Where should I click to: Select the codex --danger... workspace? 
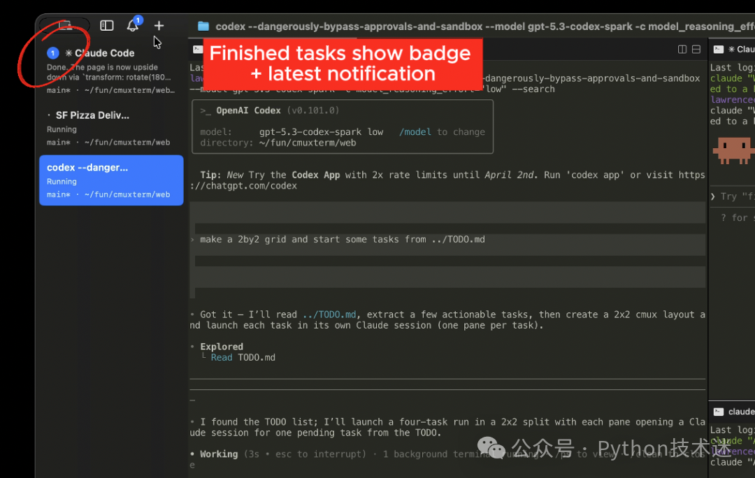click(x=110, y=180)
